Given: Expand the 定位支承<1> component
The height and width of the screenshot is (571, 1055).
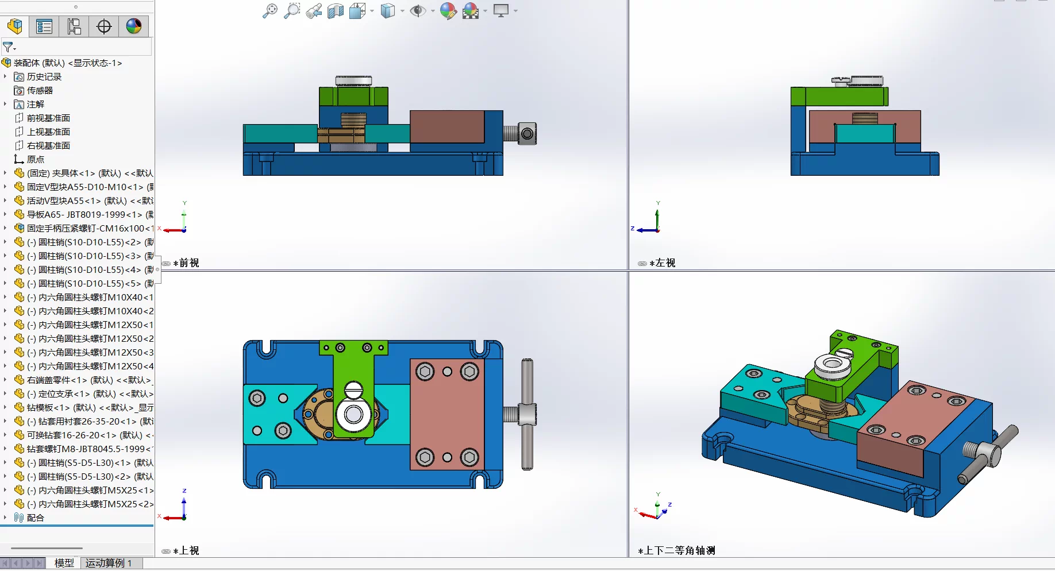Looking at the screenshot, I should (x=5, y=393).
